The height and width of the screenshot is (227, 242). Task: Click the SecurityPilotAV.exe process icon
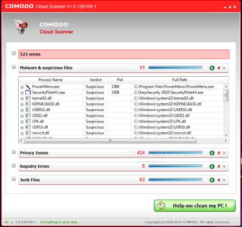[28, 92]
